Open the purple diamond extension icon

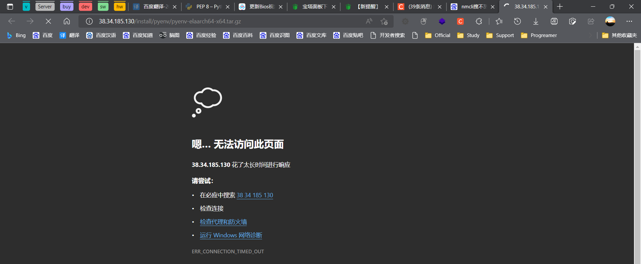coord(442,21)
